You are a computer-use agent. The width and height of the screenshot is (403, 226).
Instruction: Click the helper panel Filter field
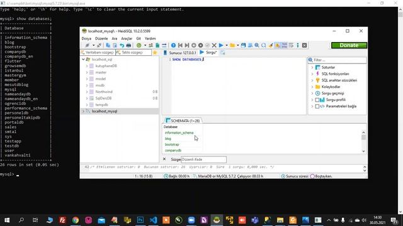pos(338,60)
